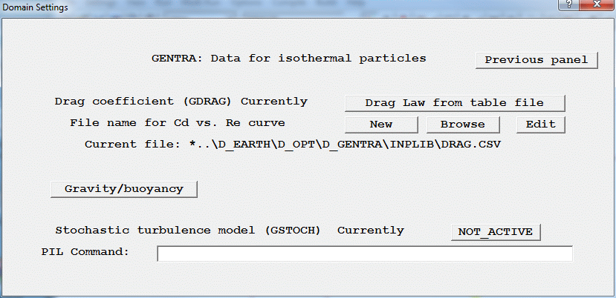Viewport: 616px width, 298px height.
Task: Open the Gravity/buoyancy settings
Action: tap(124, 189)
